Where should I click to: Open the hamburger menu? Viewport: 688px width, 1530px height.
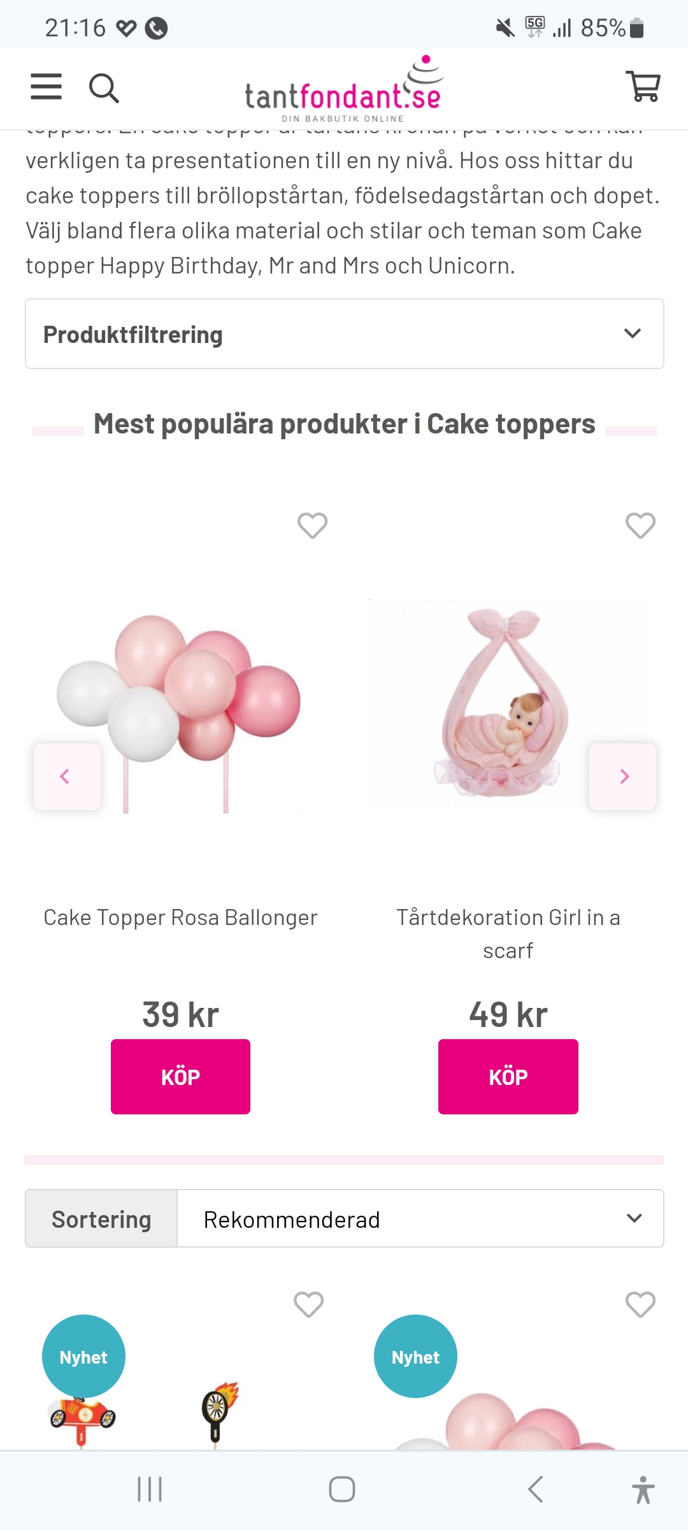click(47, 87)
